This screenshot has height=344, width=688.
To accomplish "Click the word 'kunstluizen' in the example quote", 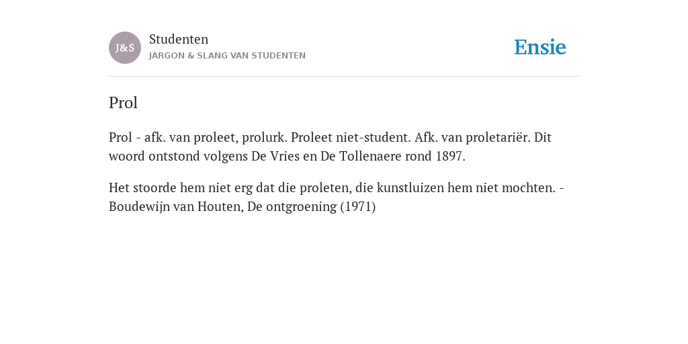I will pyautogui.click(x=411, y=188).
